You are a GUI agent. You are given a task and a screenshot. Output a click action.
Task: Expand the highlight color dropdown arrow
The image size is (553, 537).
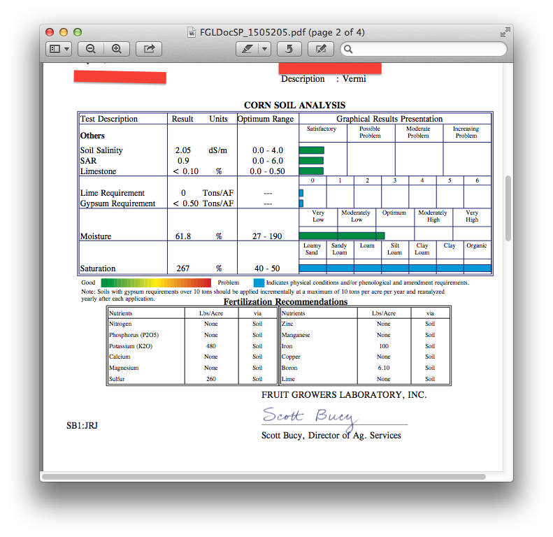point(264,49)
